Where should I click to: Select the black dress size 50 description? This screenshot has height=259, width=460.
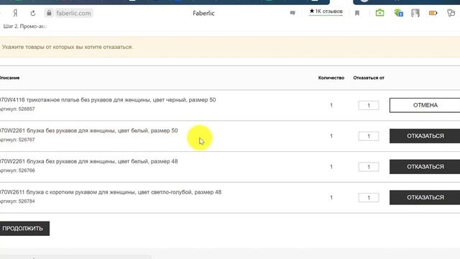[x=108, y=100]
